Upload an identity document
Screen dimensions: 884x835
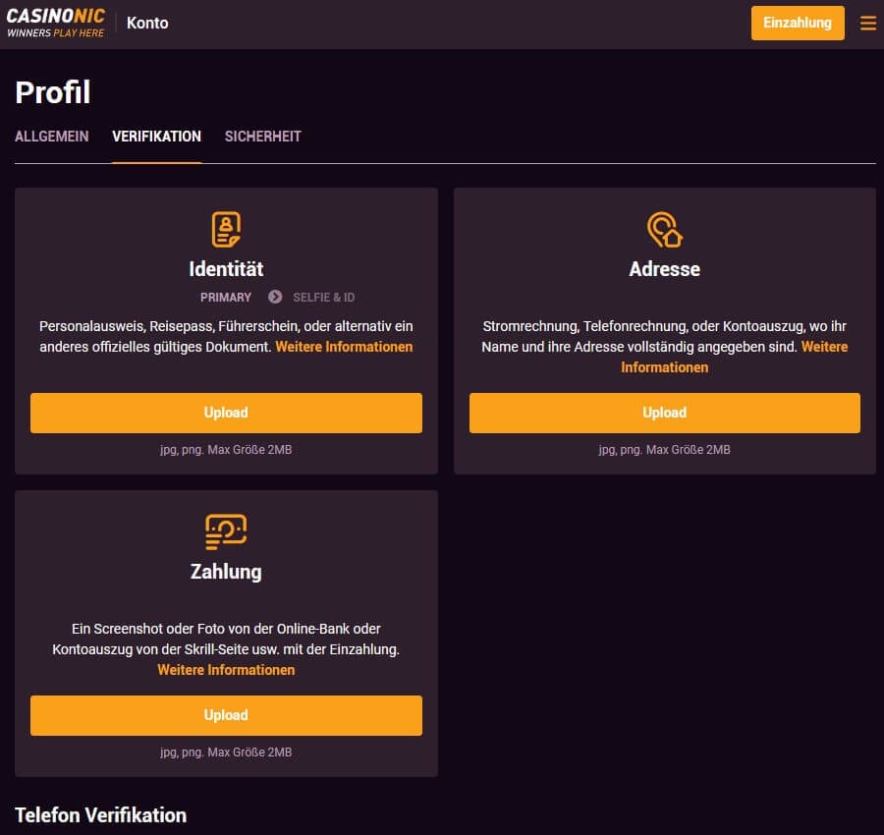click(x=226, y=413)
